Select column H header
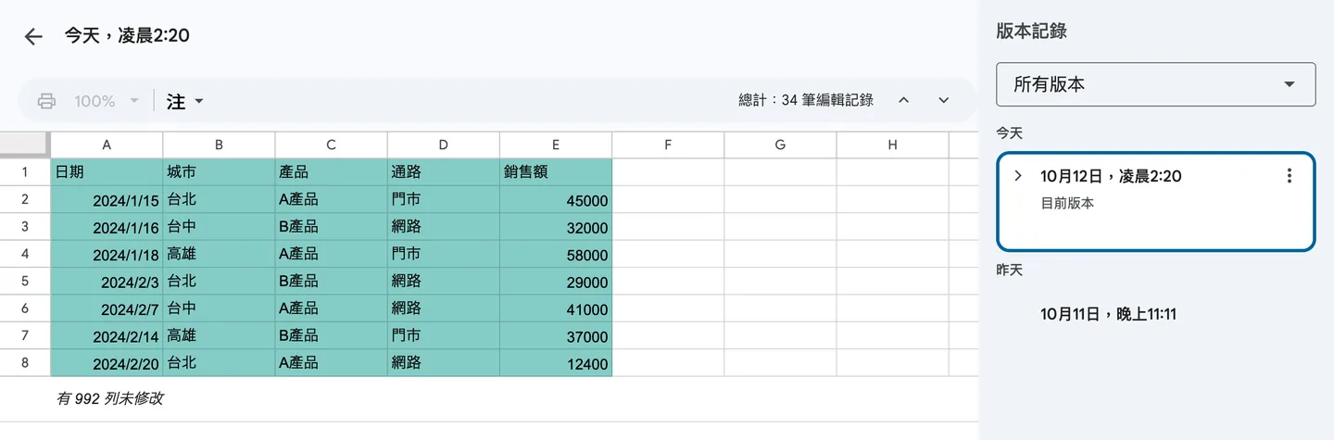 (892, 145)
